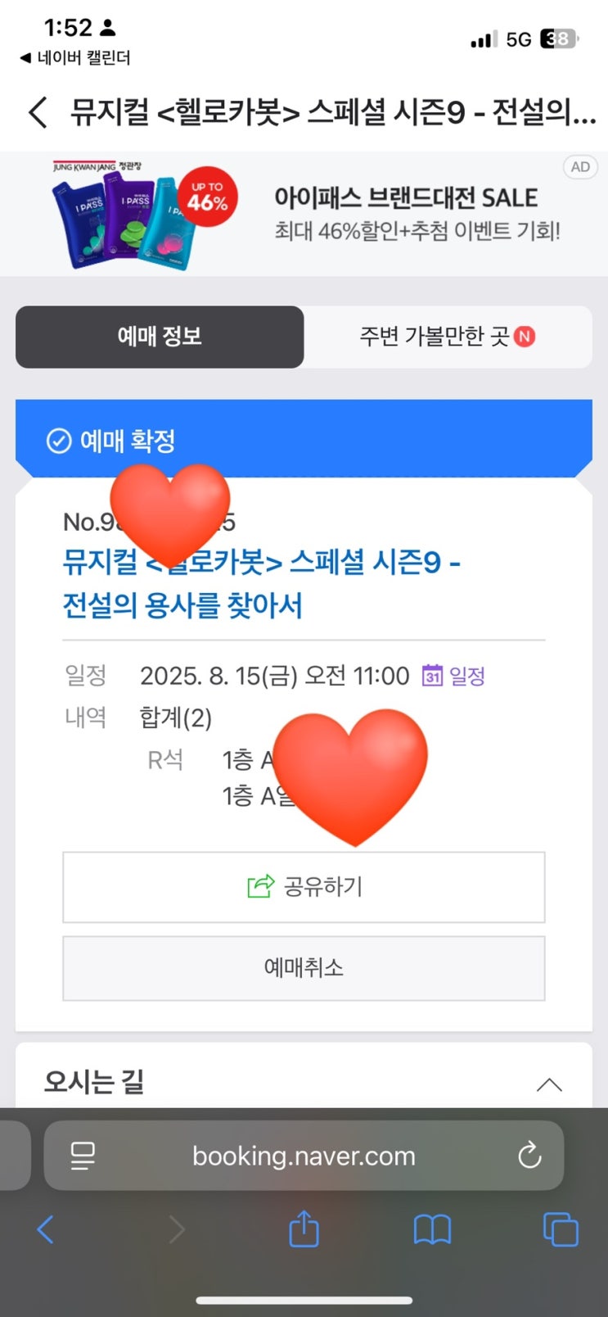Tap the page format icon in address bar
608x1317 pixels.
[83, 1156]
